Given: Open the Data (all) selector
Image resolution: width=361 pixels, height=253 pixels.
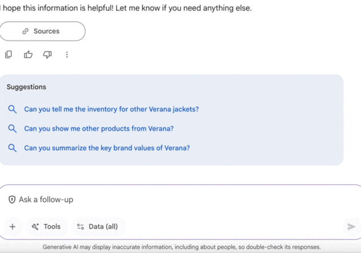Looking at the screenshot, I should (98, 227).
